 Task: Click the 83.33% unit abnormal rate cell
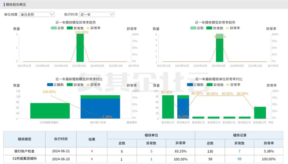point(181,151)
